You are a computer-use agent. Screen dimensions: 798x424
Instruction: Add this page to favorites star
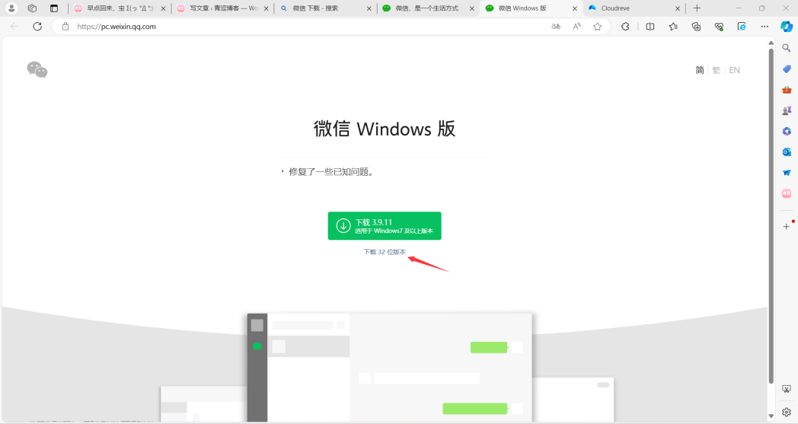[x=598, y=27]
